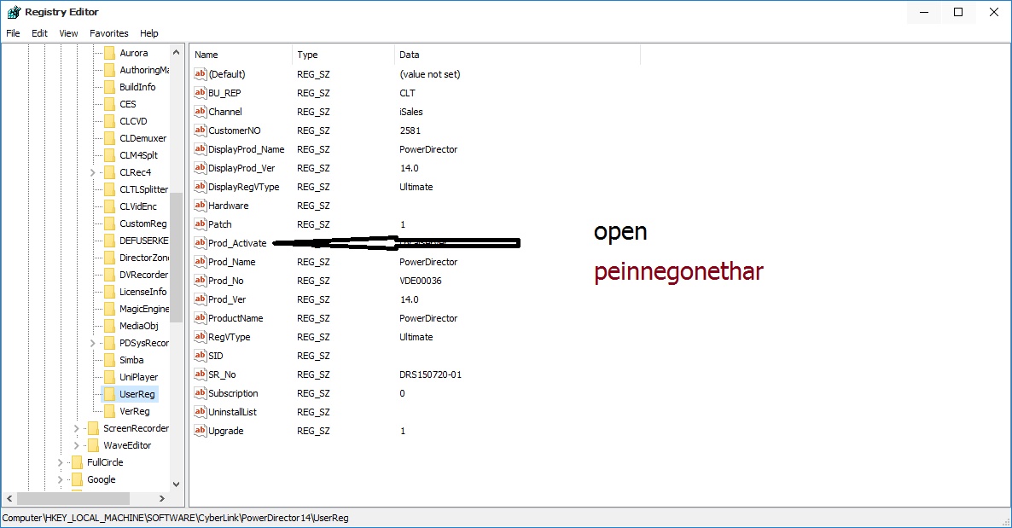
Task: Select the Aurora folder icon
Action: (110, 53)
